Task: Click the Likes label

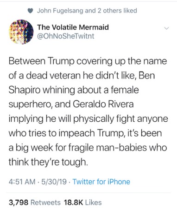Action: pyautogui.click(x=94, y=202)
